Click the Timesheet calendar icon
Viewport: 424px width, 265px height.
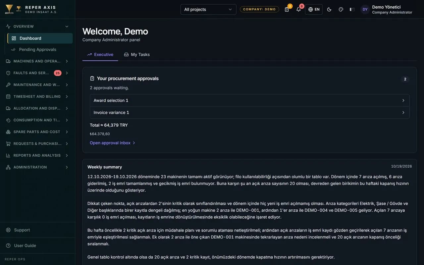(x=8, y=96)
